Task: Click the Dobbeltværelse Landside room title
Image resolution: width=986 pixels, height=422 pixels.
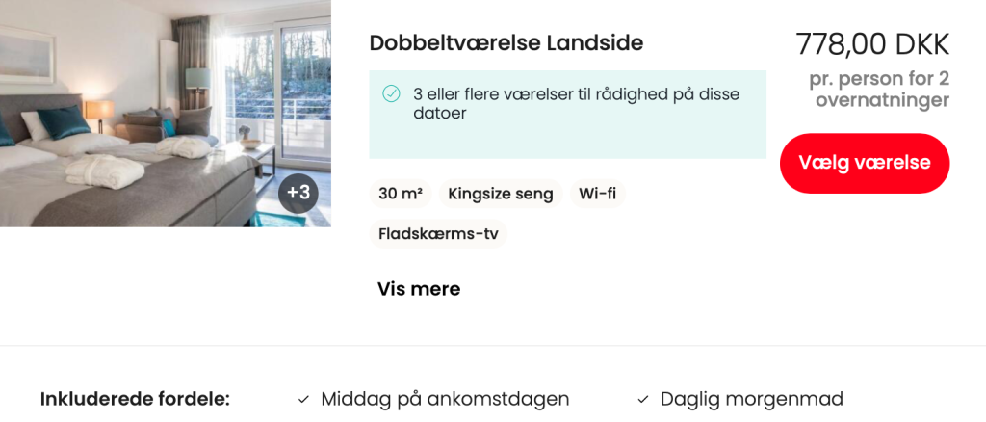Action: pos(506,43)
